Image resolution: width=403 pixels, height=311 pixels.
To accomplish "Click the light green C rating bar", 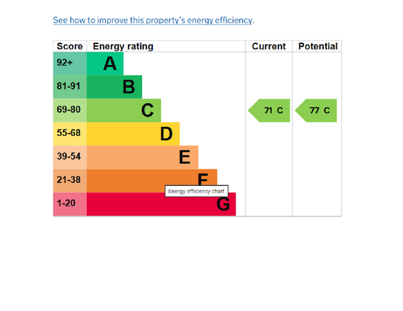I will (123, 110).
